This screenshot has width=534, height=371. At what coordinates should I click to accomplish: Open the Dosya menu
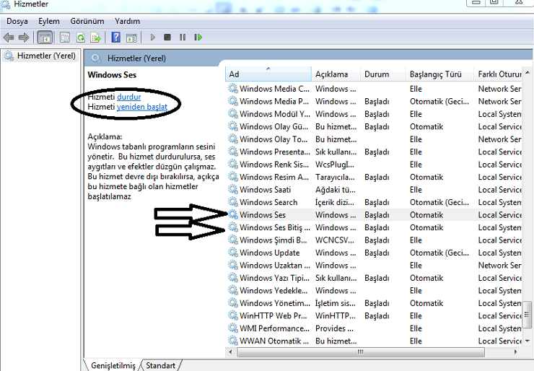click(17, 21)
